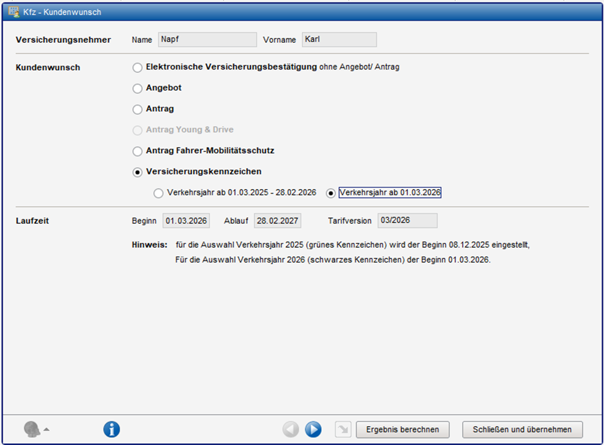The image size is (604, 445).
Task: Select the Versicherungskennzeichen radio button
Action: tap(138, 172)
